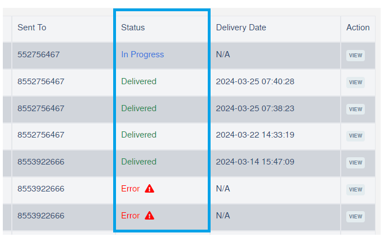The image size is (384, 242).
Task: Open VIEW for delivery 2024-03-22 14:33:19
Action: coord(355,136)
